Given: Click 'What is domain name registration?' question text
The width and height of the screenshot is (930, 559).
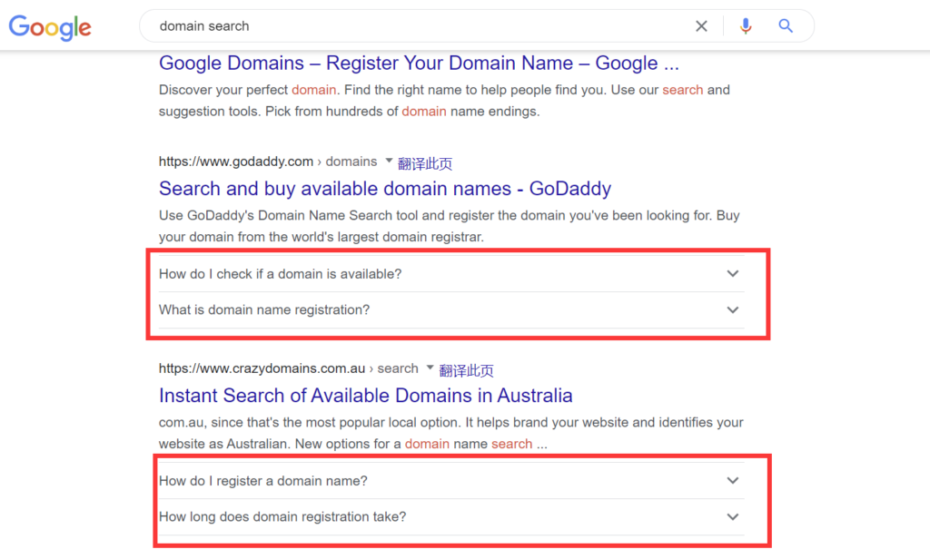Looking at the screenshot, I should [264, 310].
